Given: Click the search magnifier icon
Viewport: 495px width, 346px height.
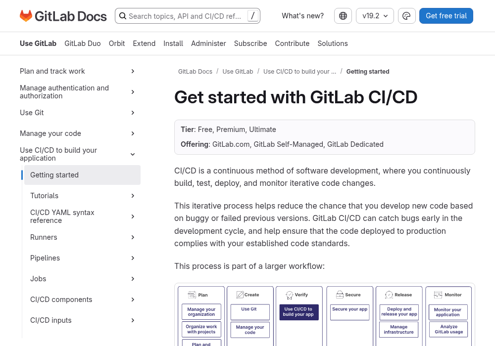Looking at the screenshot, I should 123,16.
